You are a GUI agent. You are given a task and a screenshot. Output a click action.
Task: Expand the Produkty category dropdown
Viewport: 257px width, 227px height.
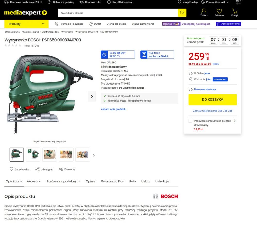pos(26,24)
